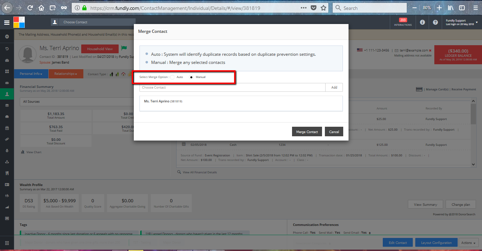Remove email with red x icon

(430, 50)
